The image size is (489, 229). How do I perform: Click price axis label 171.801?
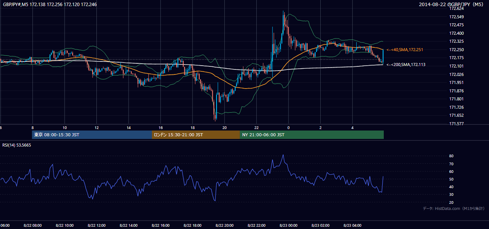457,99
